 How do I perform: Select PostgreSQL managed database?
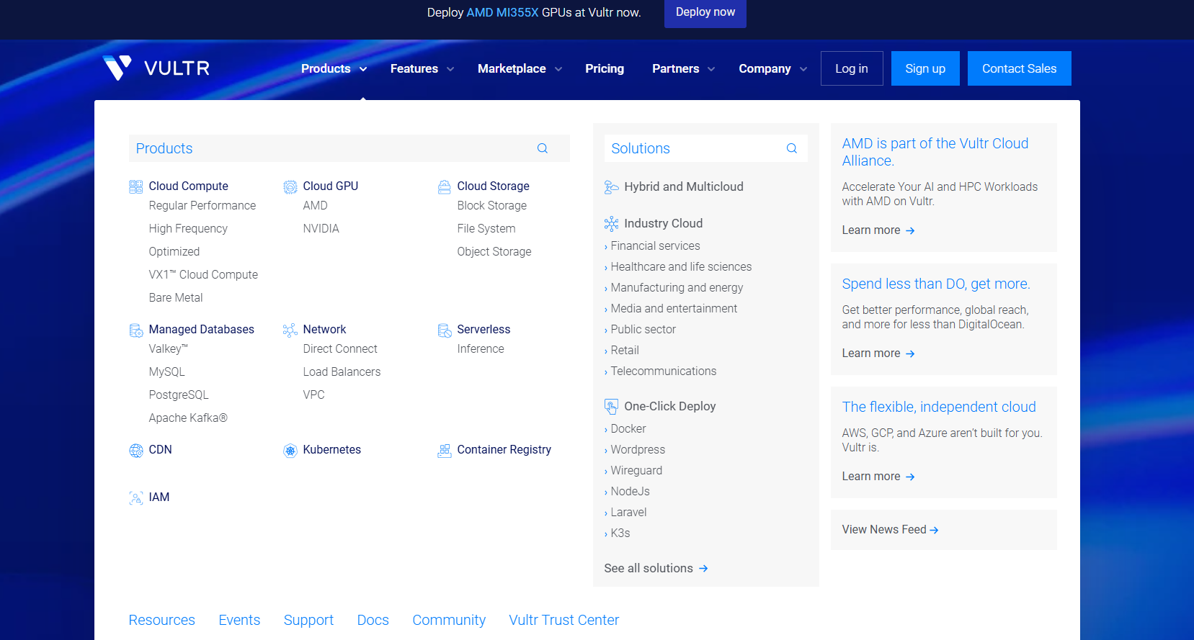point(179,395)
